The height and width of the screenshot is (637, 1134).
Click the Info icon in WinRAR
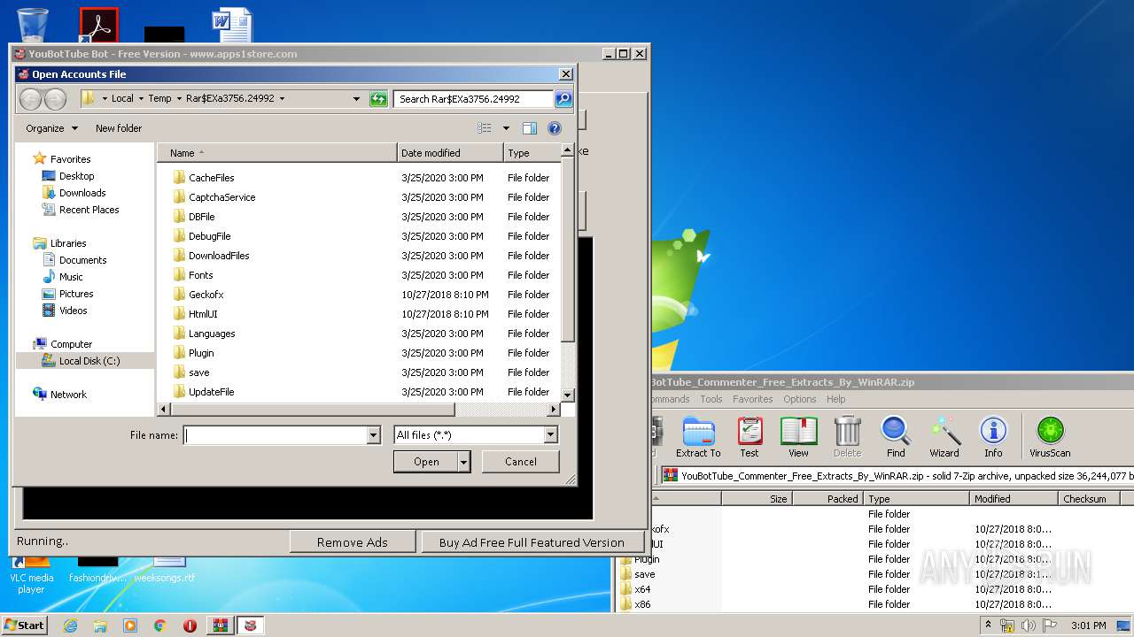(x=993, y=436)
